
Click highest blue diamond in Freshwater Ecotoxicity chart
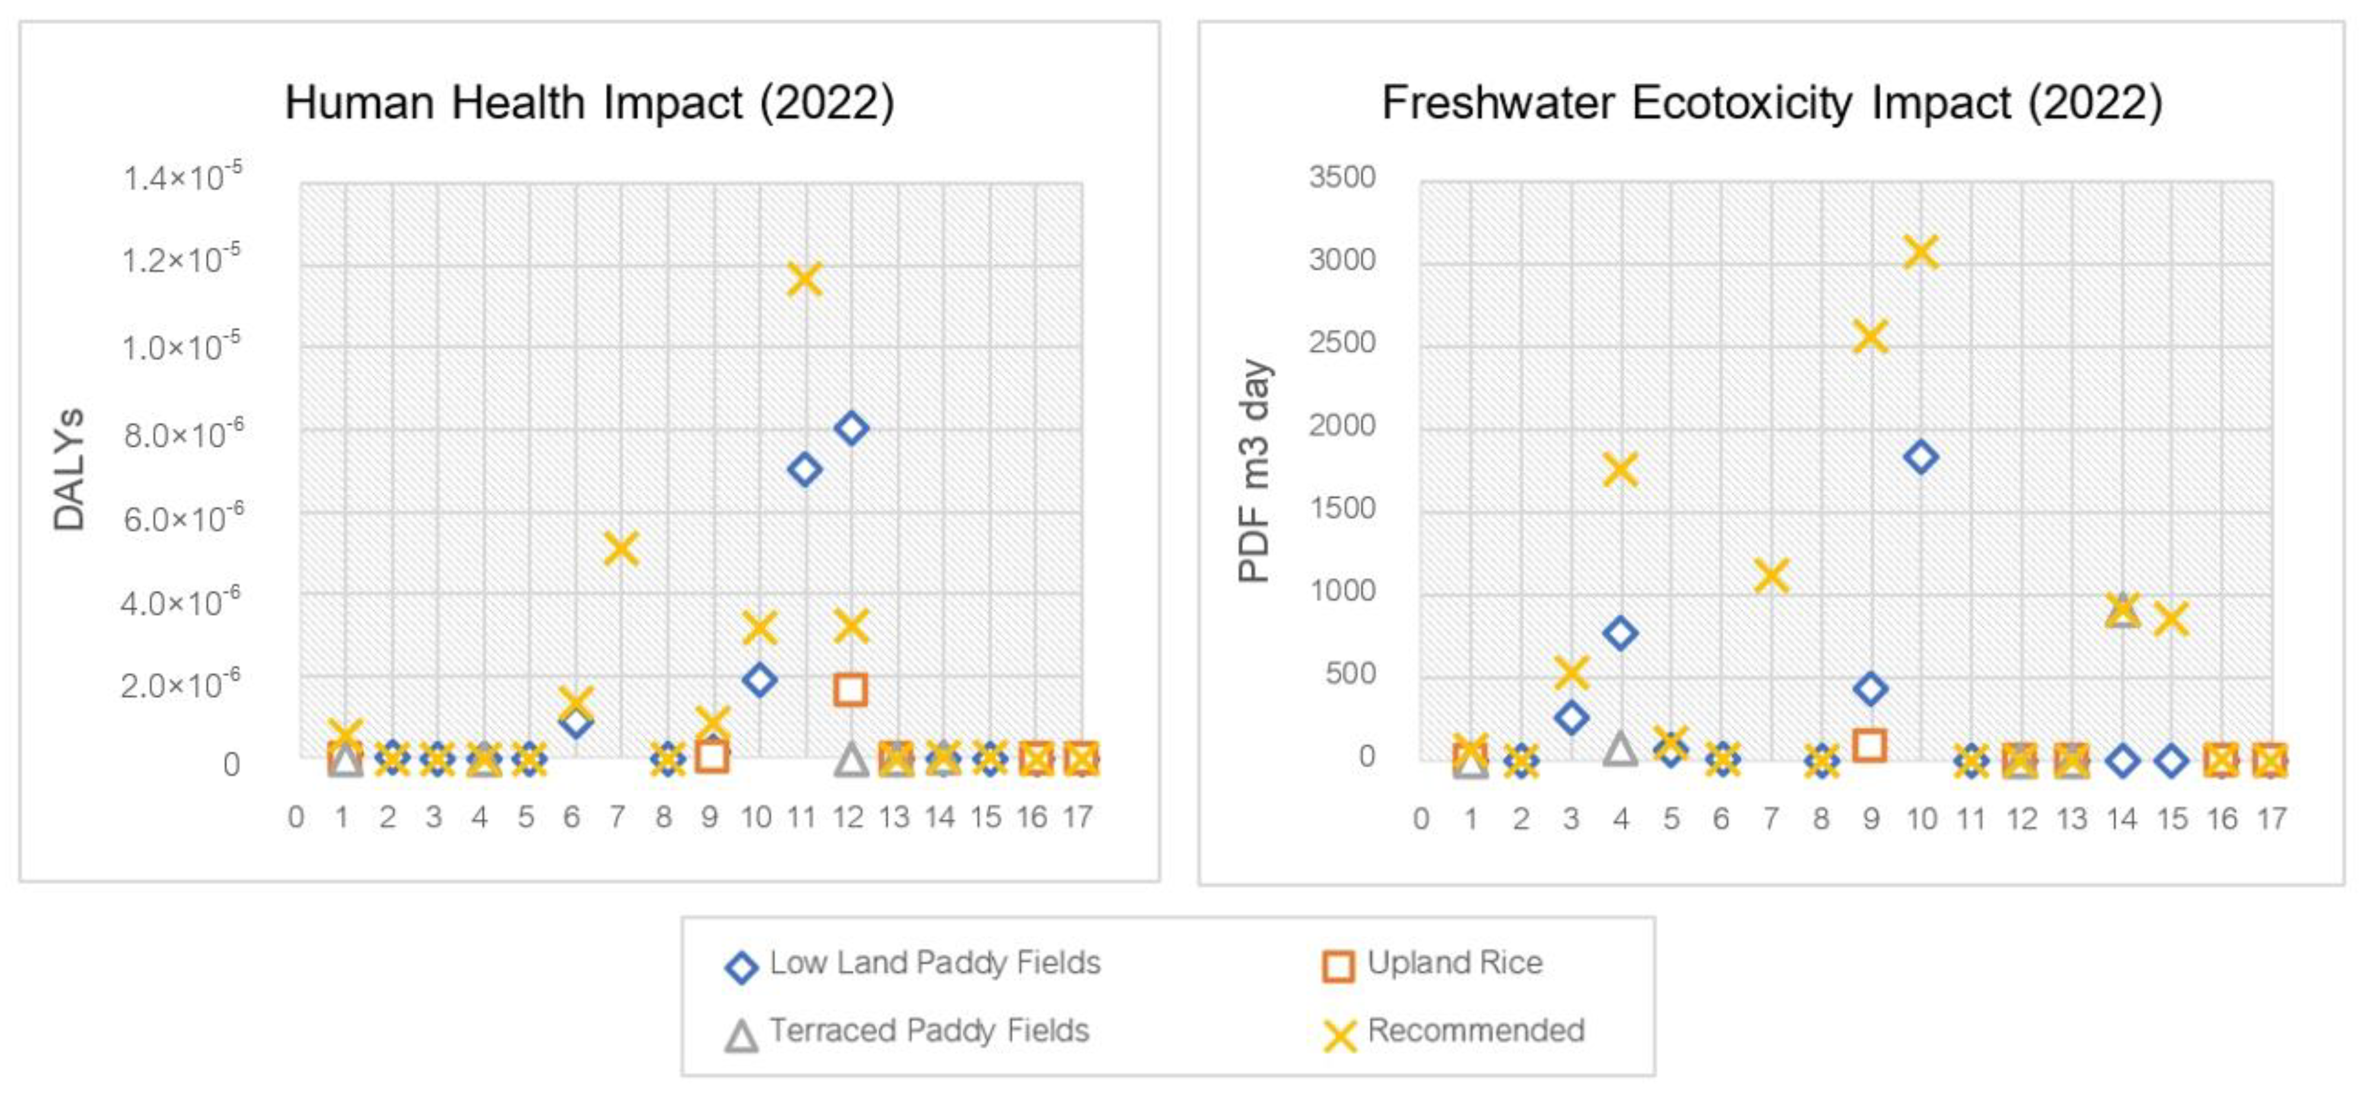pyautogui.click(x=1921, y=457)
